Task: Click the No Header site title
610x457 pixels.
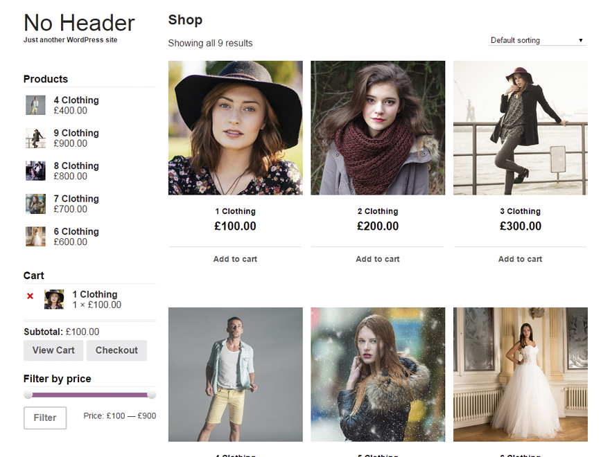Action: coord(79,23)
